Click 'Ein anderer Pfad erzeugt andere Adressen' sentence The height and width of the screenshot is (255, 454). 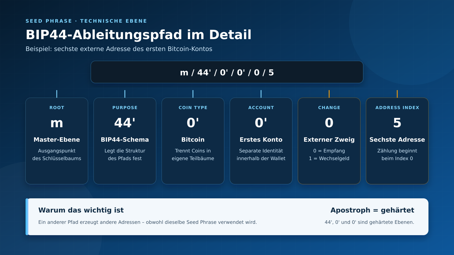point(148,222)
